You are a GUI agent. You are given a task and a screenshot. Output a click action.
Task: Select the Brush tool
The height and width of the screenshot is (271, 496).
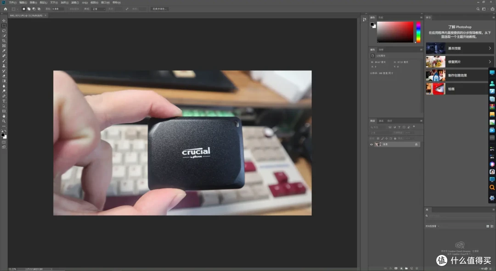pos(4,61)
